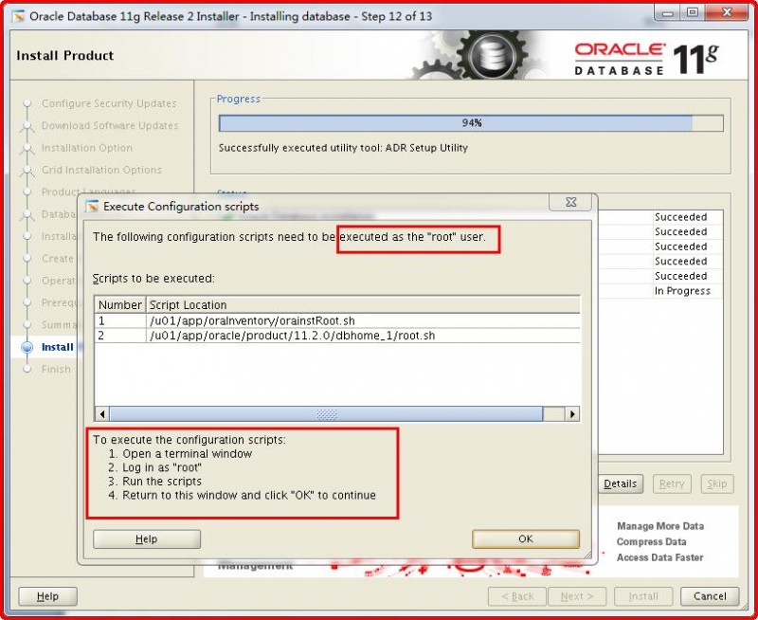Open Help from the scripts dialog
This screenshot has height=620, width=758.
[145, 538]
